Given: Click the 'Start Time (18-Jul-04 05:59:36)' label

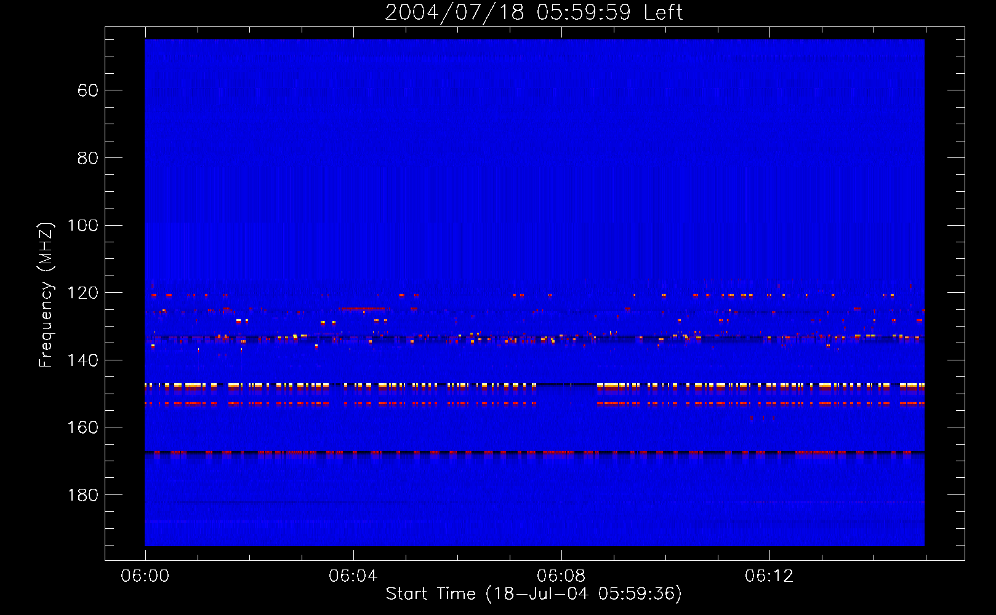Looking at the screenshot, I should click(x=534, y=593).
